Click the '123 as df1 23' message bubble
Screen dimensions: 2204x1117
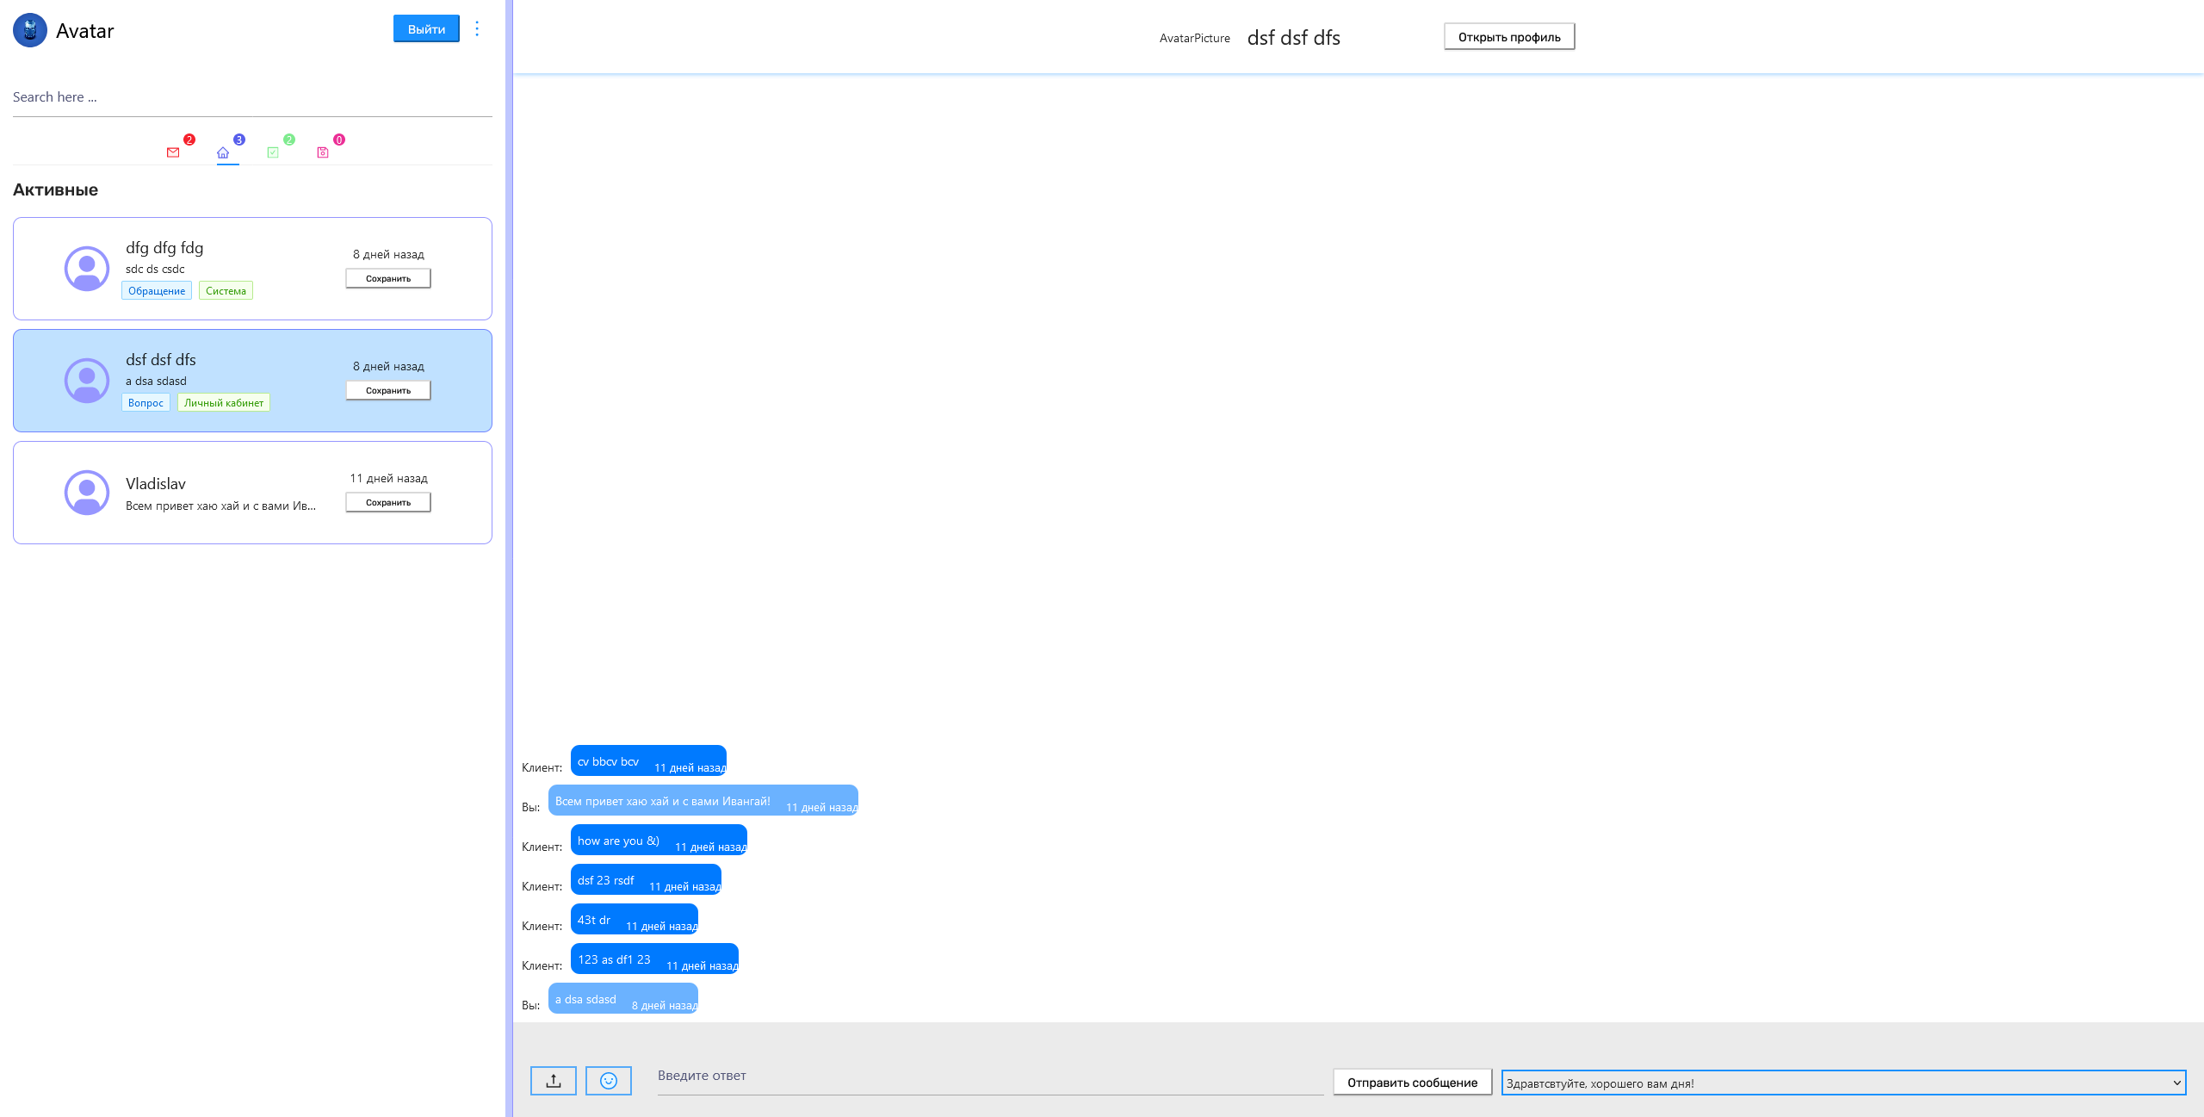tap(654, 959)
